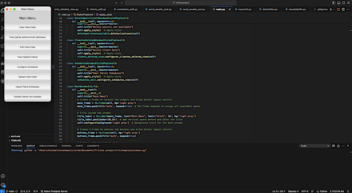Close the main.py tab
352x193 pixels.
click(230, 9)
